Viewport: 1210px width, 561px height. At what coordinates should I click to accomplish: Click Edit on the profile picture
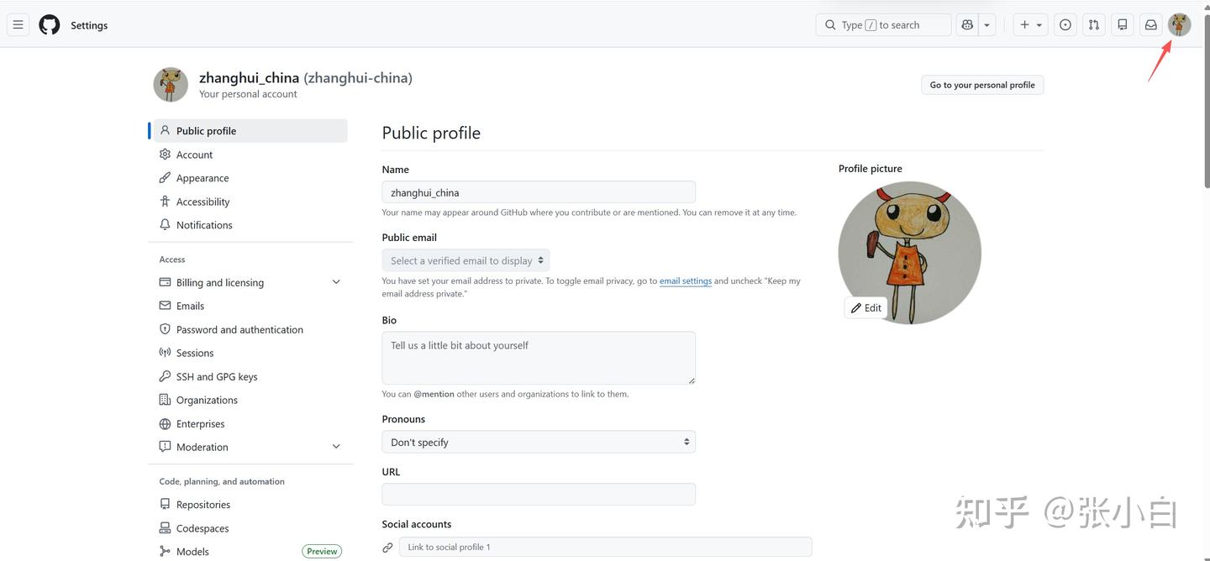865,307
